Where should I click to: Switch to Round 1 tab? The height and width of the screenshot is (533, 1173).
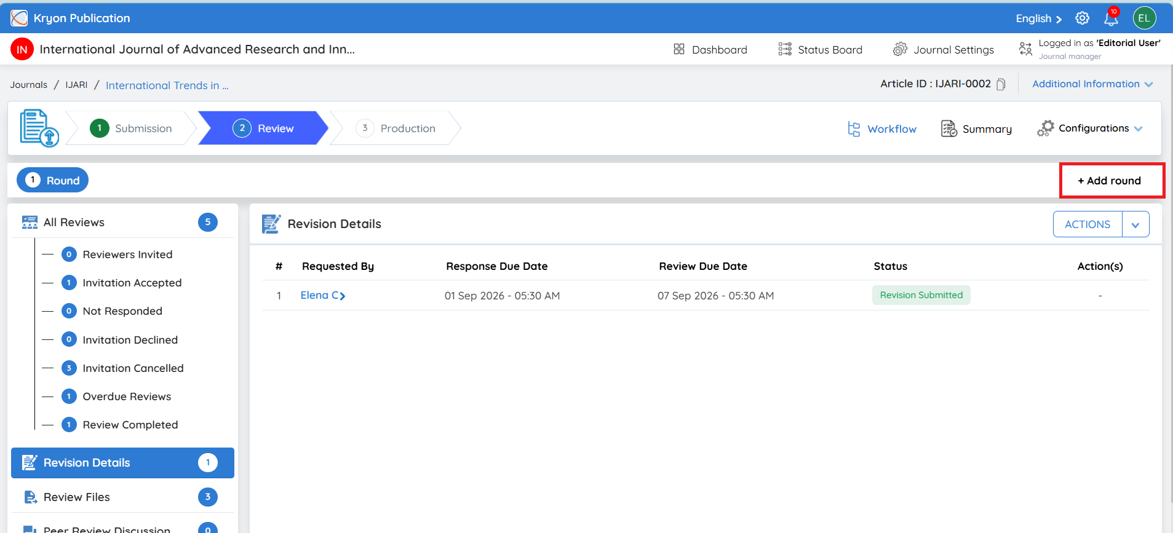52,180
